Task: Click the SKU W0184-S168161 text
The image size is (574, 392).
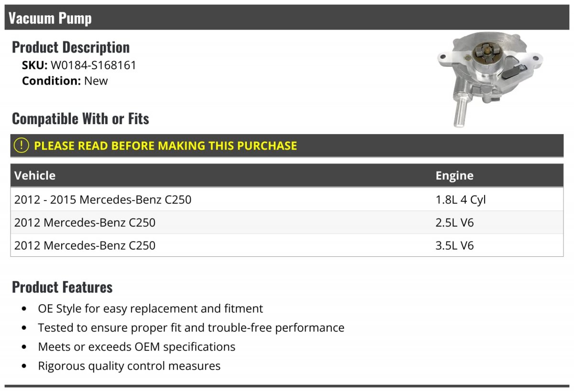Action: 79,65
